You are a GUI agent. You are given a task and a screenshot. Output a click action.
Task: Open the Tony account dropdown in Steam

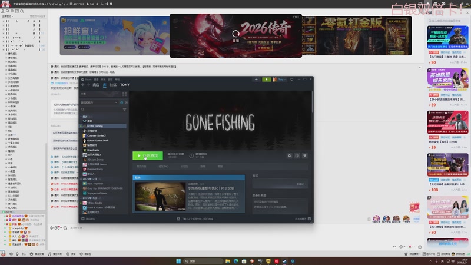[280, 79]
